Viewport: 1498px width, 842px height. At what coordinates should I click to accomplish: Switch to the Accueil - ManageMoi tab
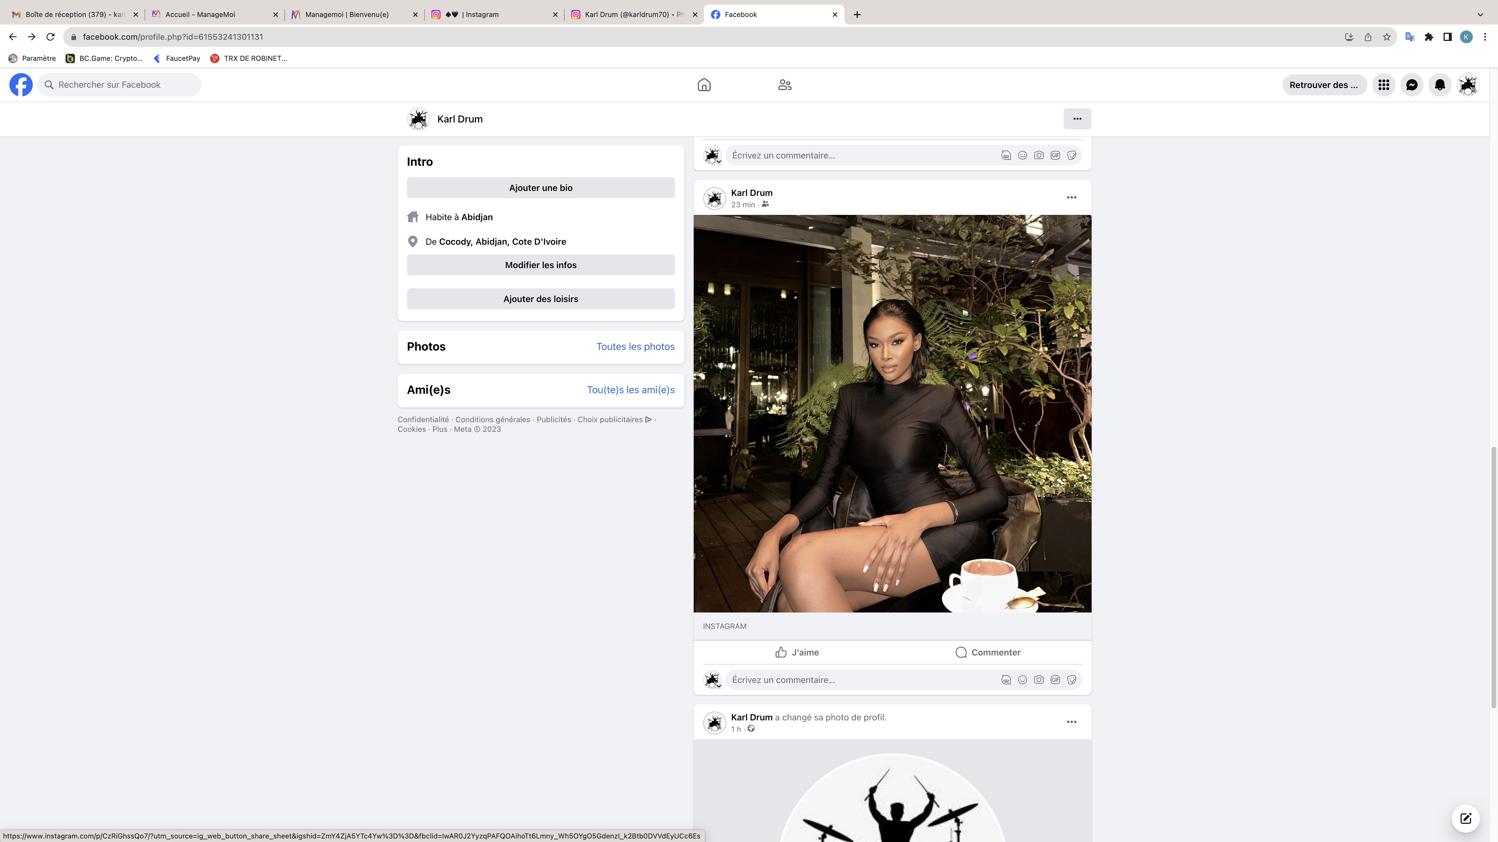point(200,15)
